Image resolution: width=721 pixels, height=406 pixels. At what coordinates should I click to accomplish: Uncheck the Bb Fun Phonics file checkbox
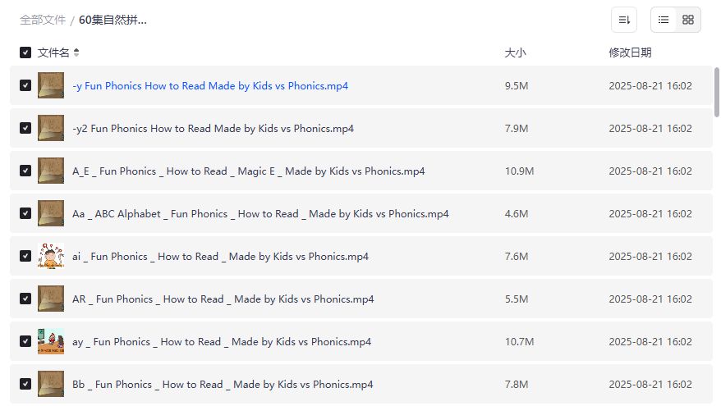[25, 384]
